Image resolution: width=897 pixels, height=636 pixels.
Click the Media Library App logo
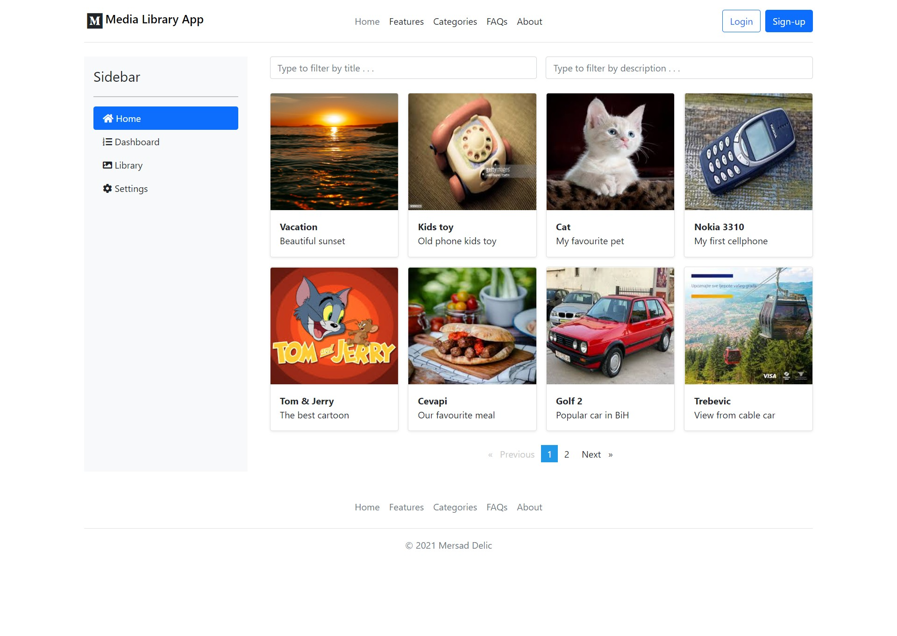click(x=145, y=20)
